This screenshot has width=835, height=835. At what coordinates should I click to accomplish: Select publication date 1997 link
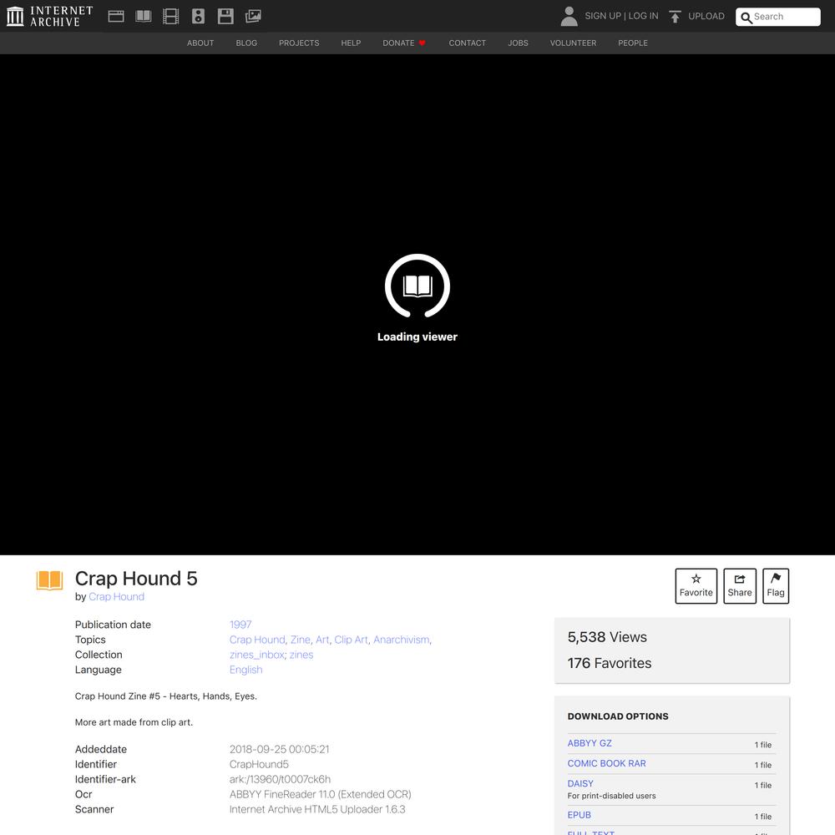tap(240, 625)
